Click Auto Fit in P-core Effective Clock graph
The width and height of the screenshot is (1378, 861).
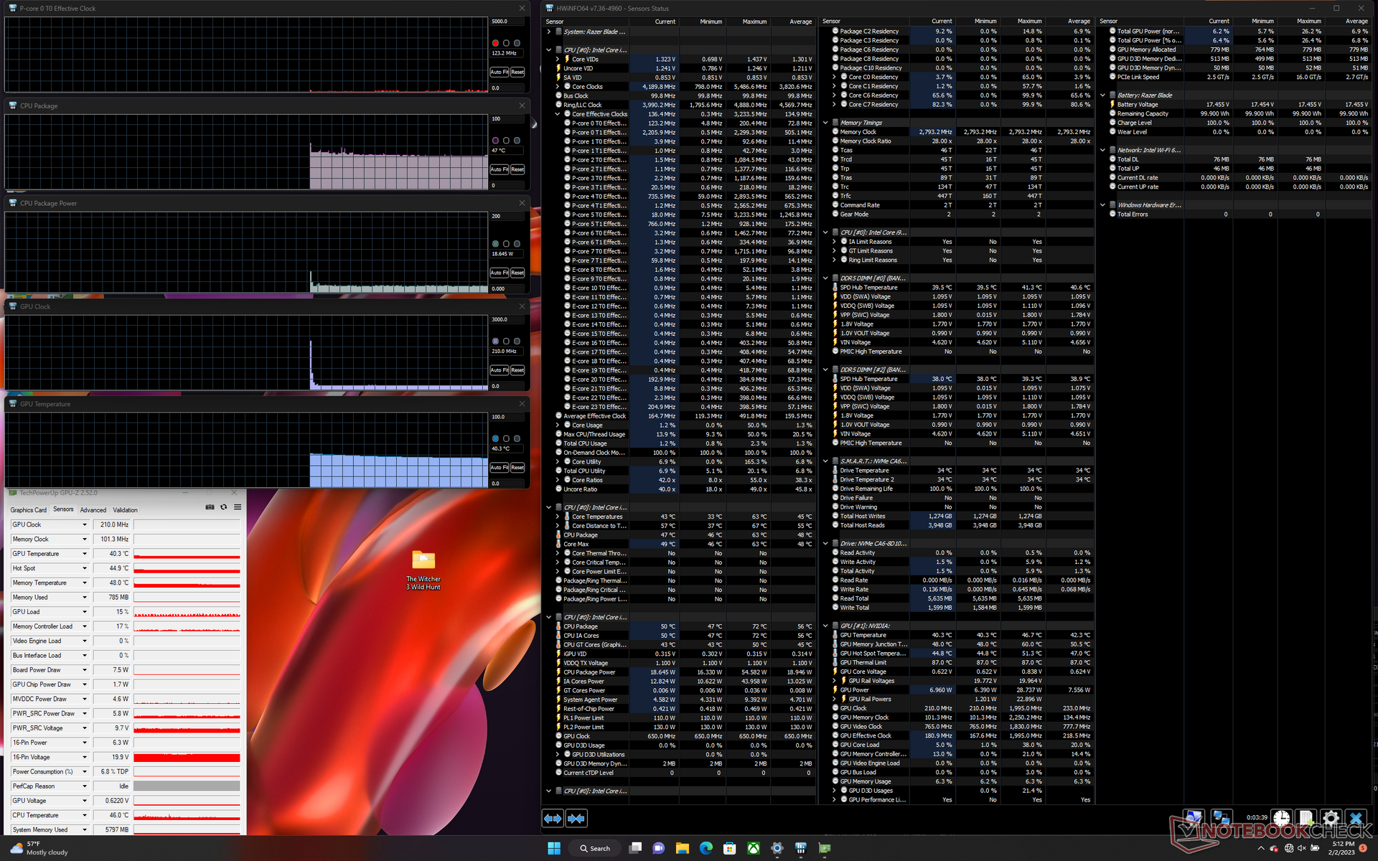pyautogui.click(x=500, y=72)
